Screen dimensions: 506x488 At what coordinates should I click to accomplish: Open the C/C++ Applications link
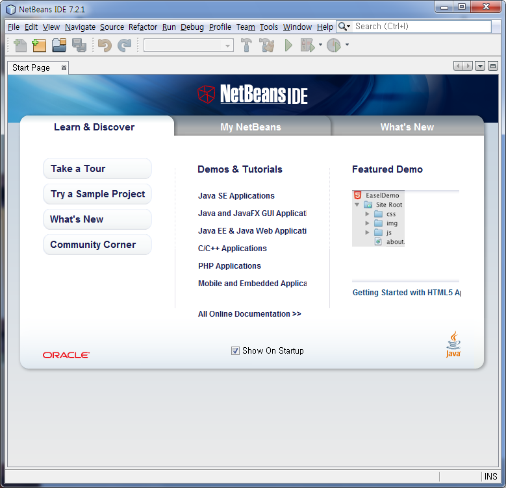tap(233, 248)
